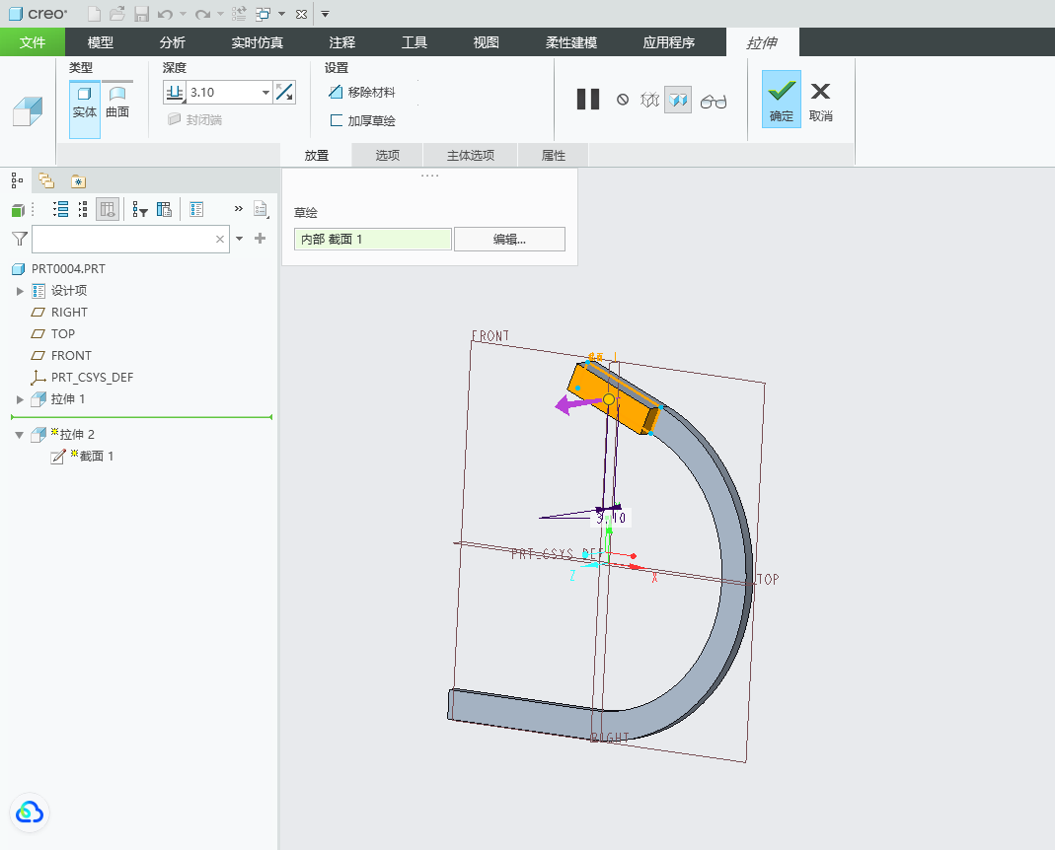Screen dimensions: 1055x850
Task: Collapse the 拉伸 2 tree node
Action: click(20, 435)
